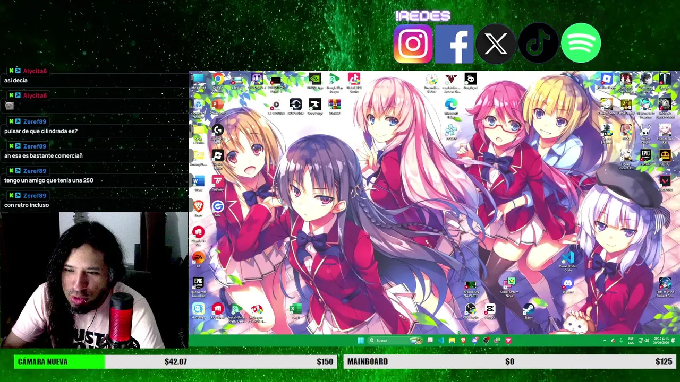Viewport: 680px width, 382px height.
Task: Open Epic Games Launcher on the desktop
Action: (199, 286)
